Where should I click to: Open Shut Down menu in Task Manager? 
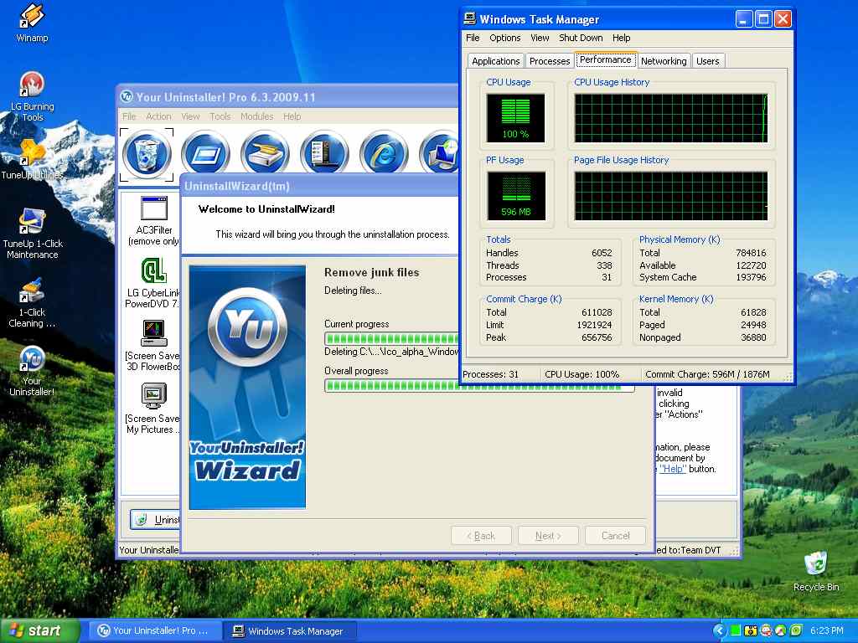coord(581,38)
